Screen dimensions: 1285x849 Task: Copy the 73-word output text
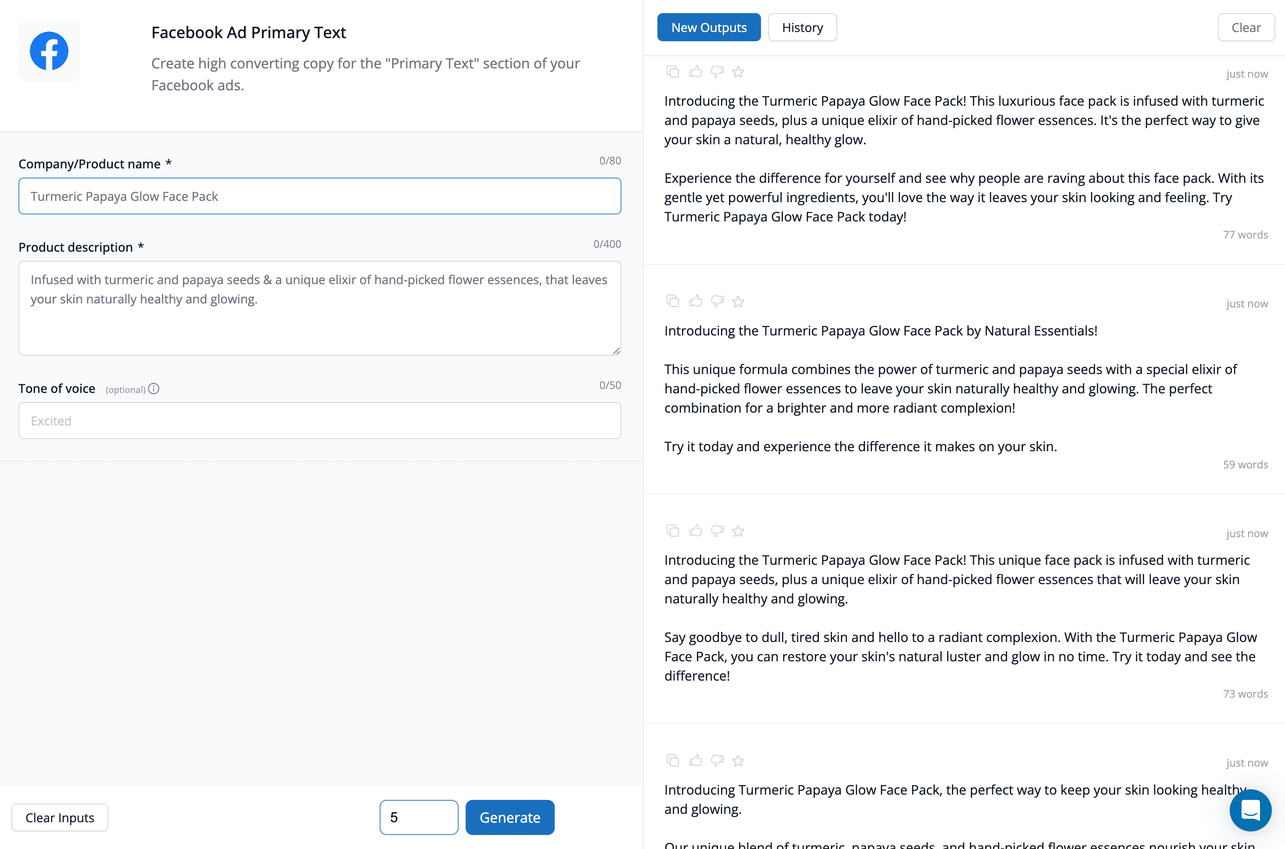[x=672, y=531]
